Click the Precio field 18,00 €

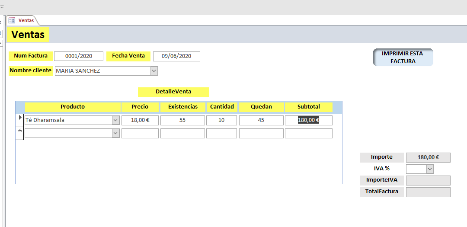tap(140, 120)
